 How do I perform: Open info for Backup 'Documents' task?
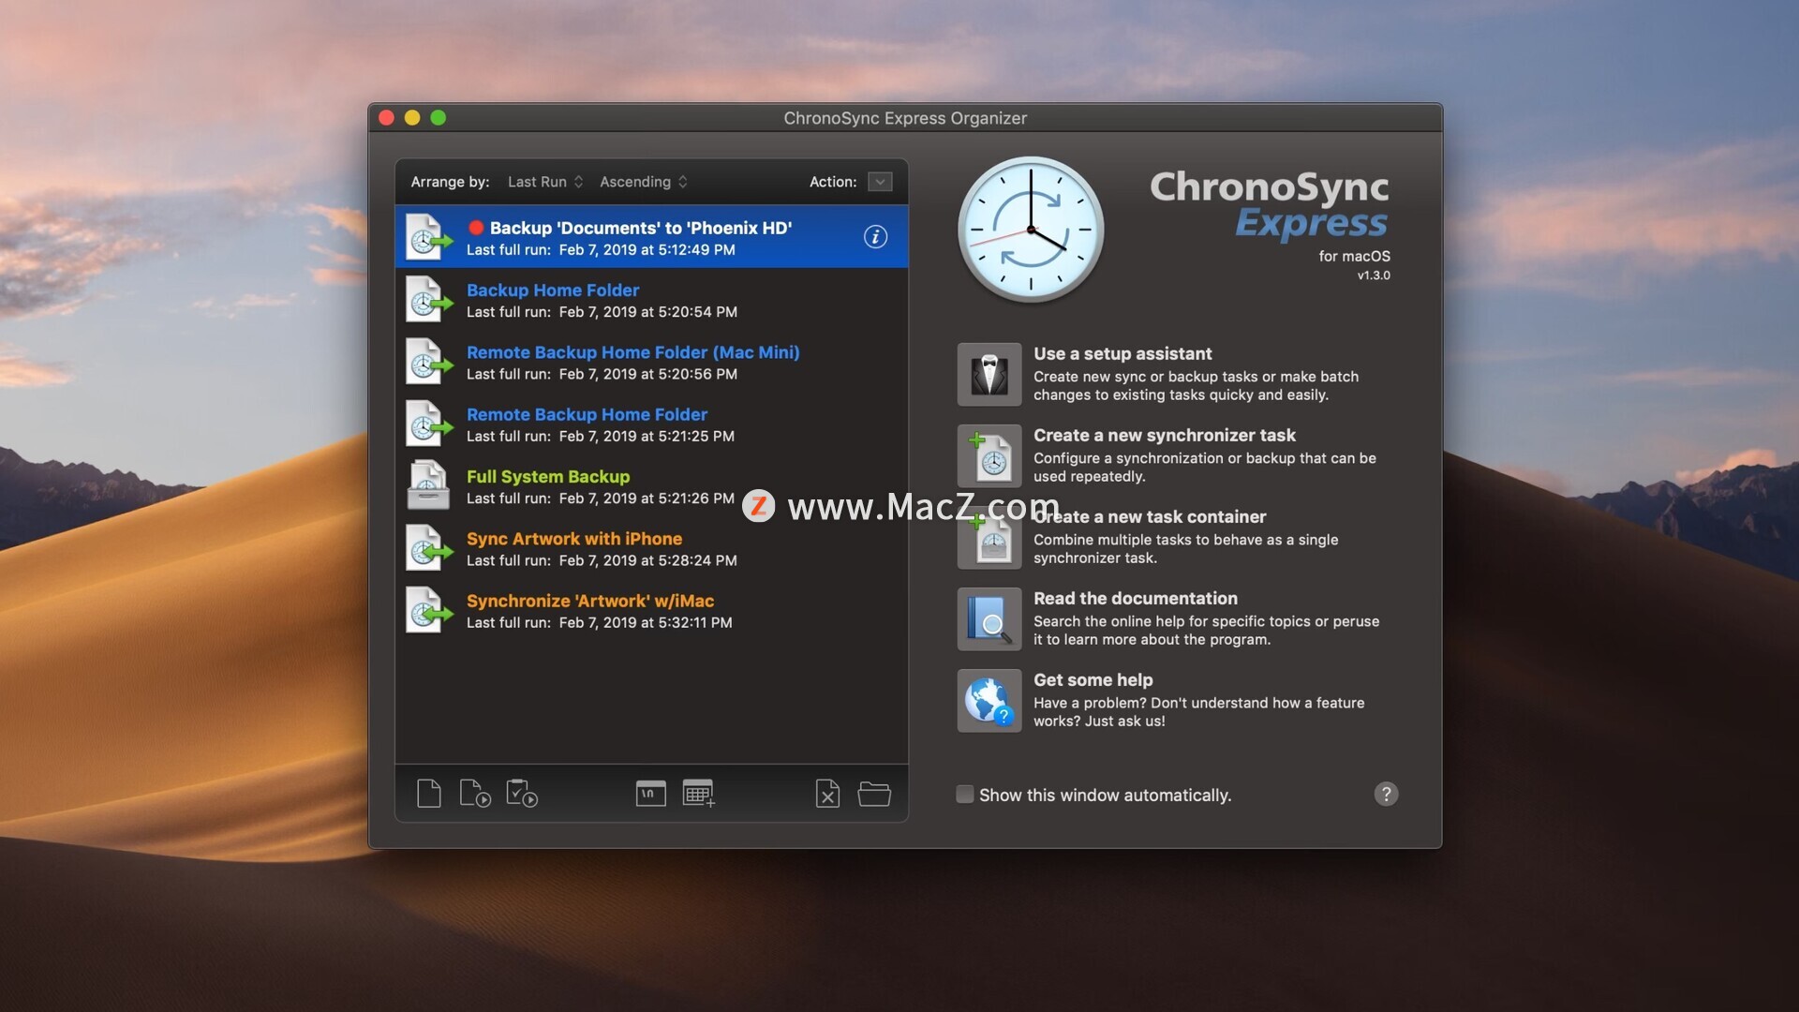875,237
